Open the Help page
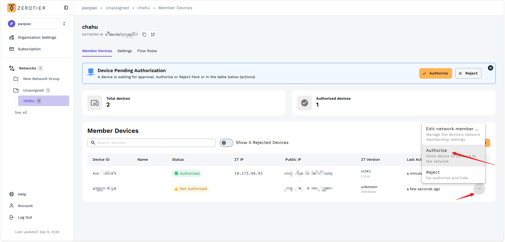The height and width of the screenshot is (242, 505). 22,194
